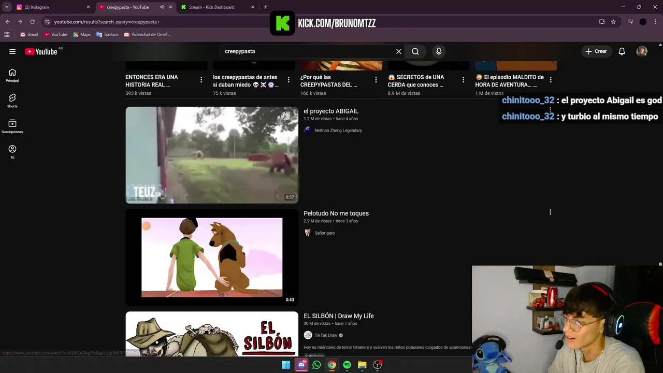Click the magnifier search button
Screen dimensions: 663x373
pyautogui.click(x=415, y=51)
